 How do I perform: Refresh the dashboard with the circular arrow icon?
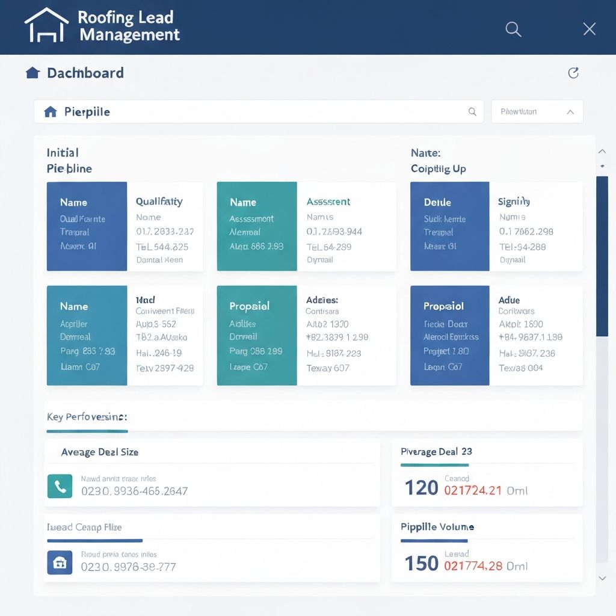click(x=573, y=72)
